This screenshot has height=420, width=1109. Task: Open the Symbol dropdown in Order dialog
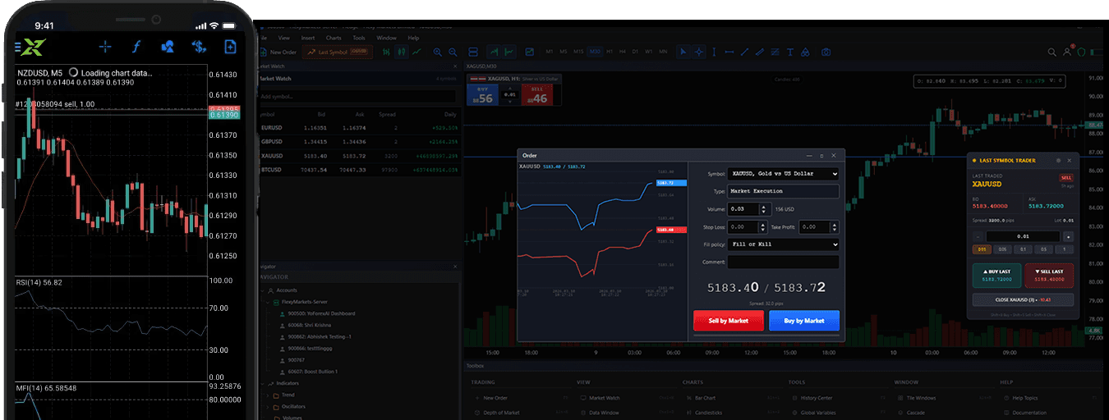pyautogui.click(x=784, y=174)
